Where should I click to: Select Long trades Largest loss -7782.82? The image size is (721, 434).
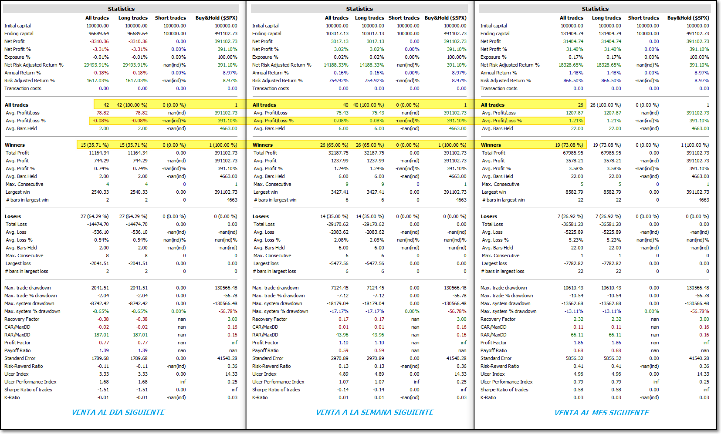click(x=611, y=263)
